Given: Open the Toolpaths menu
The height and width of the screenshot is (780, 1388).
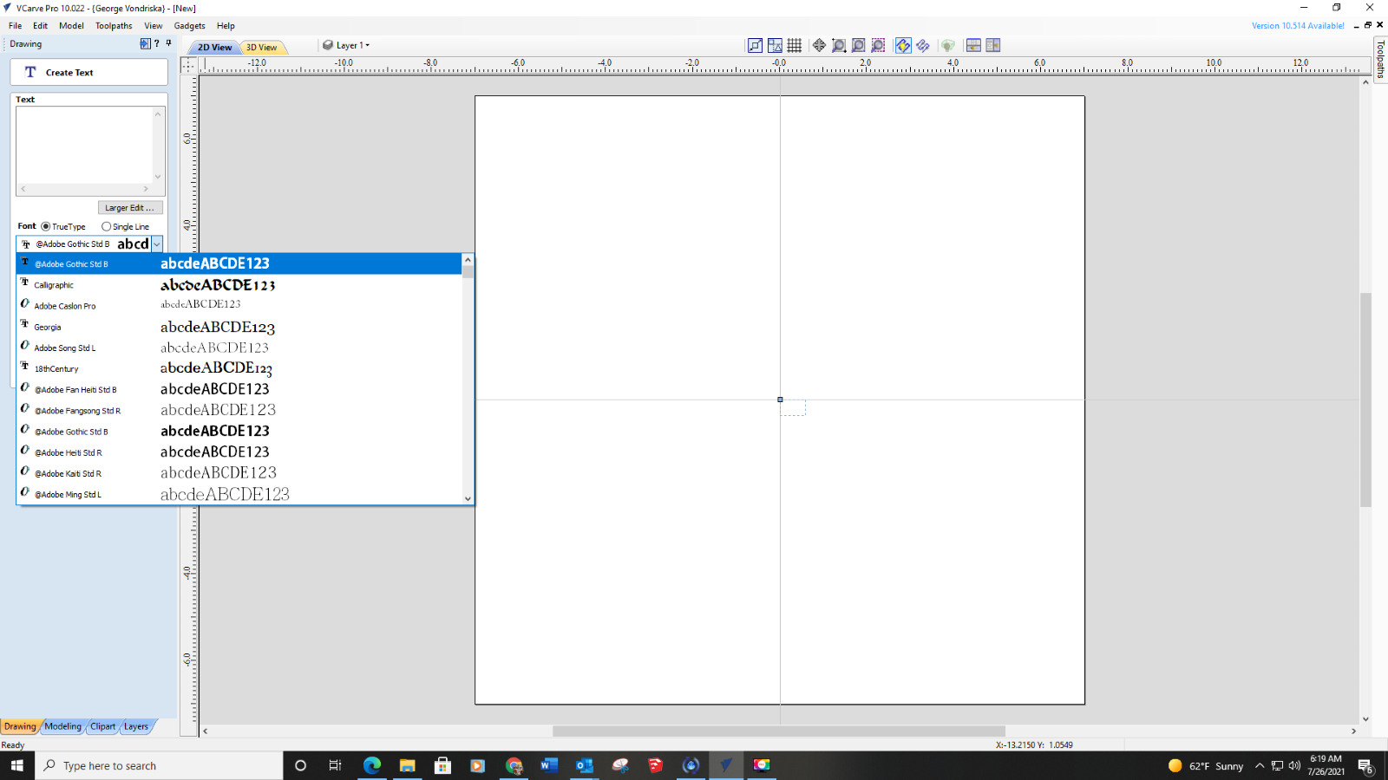Looking at the screenshot, I should [114, 26].
